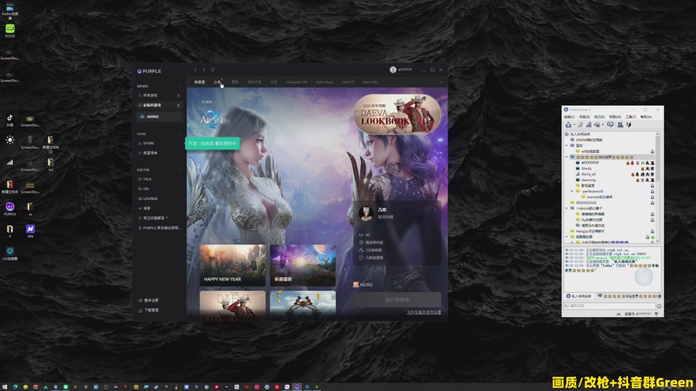Open TeamSpeak's contacts toolbar icon
This screenshot has width=696, height=391.
(x=620, y=124)
